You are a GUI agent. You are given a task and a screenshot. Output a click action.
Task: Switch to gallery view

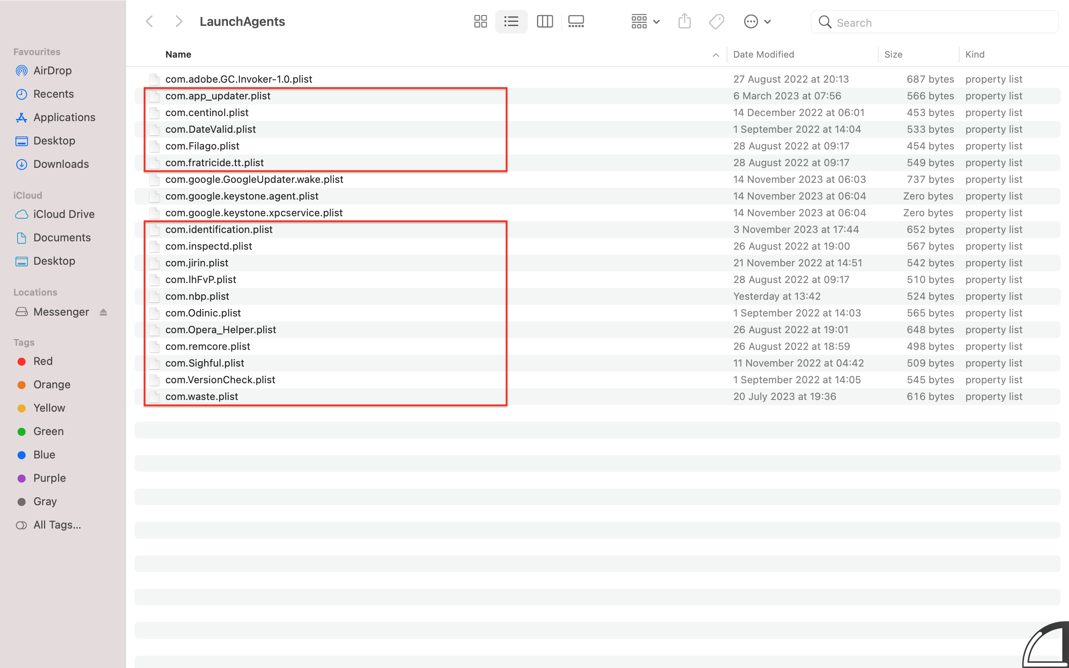click(x=576, y=22)
